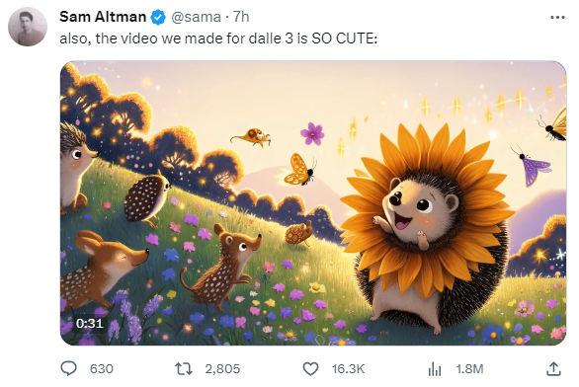Open the @sama handle link
The height and width of the screenshot is (387, 579).
coord(196,17)
